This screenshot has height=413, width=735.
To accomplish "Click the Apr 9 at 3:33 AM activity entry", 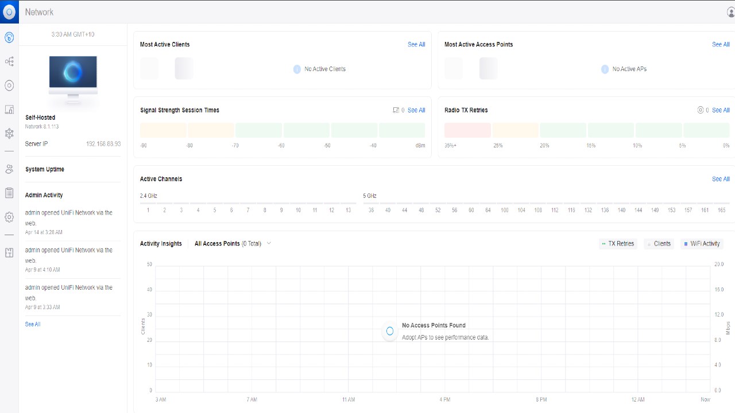I will [73, 297].
